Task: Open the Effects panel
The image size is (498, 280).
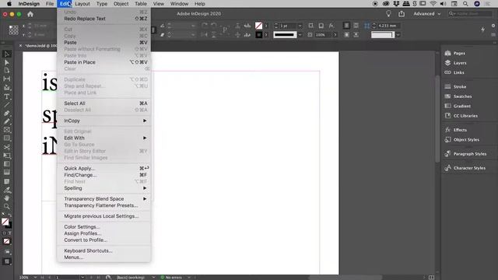Action: click(x=456, y=130)
